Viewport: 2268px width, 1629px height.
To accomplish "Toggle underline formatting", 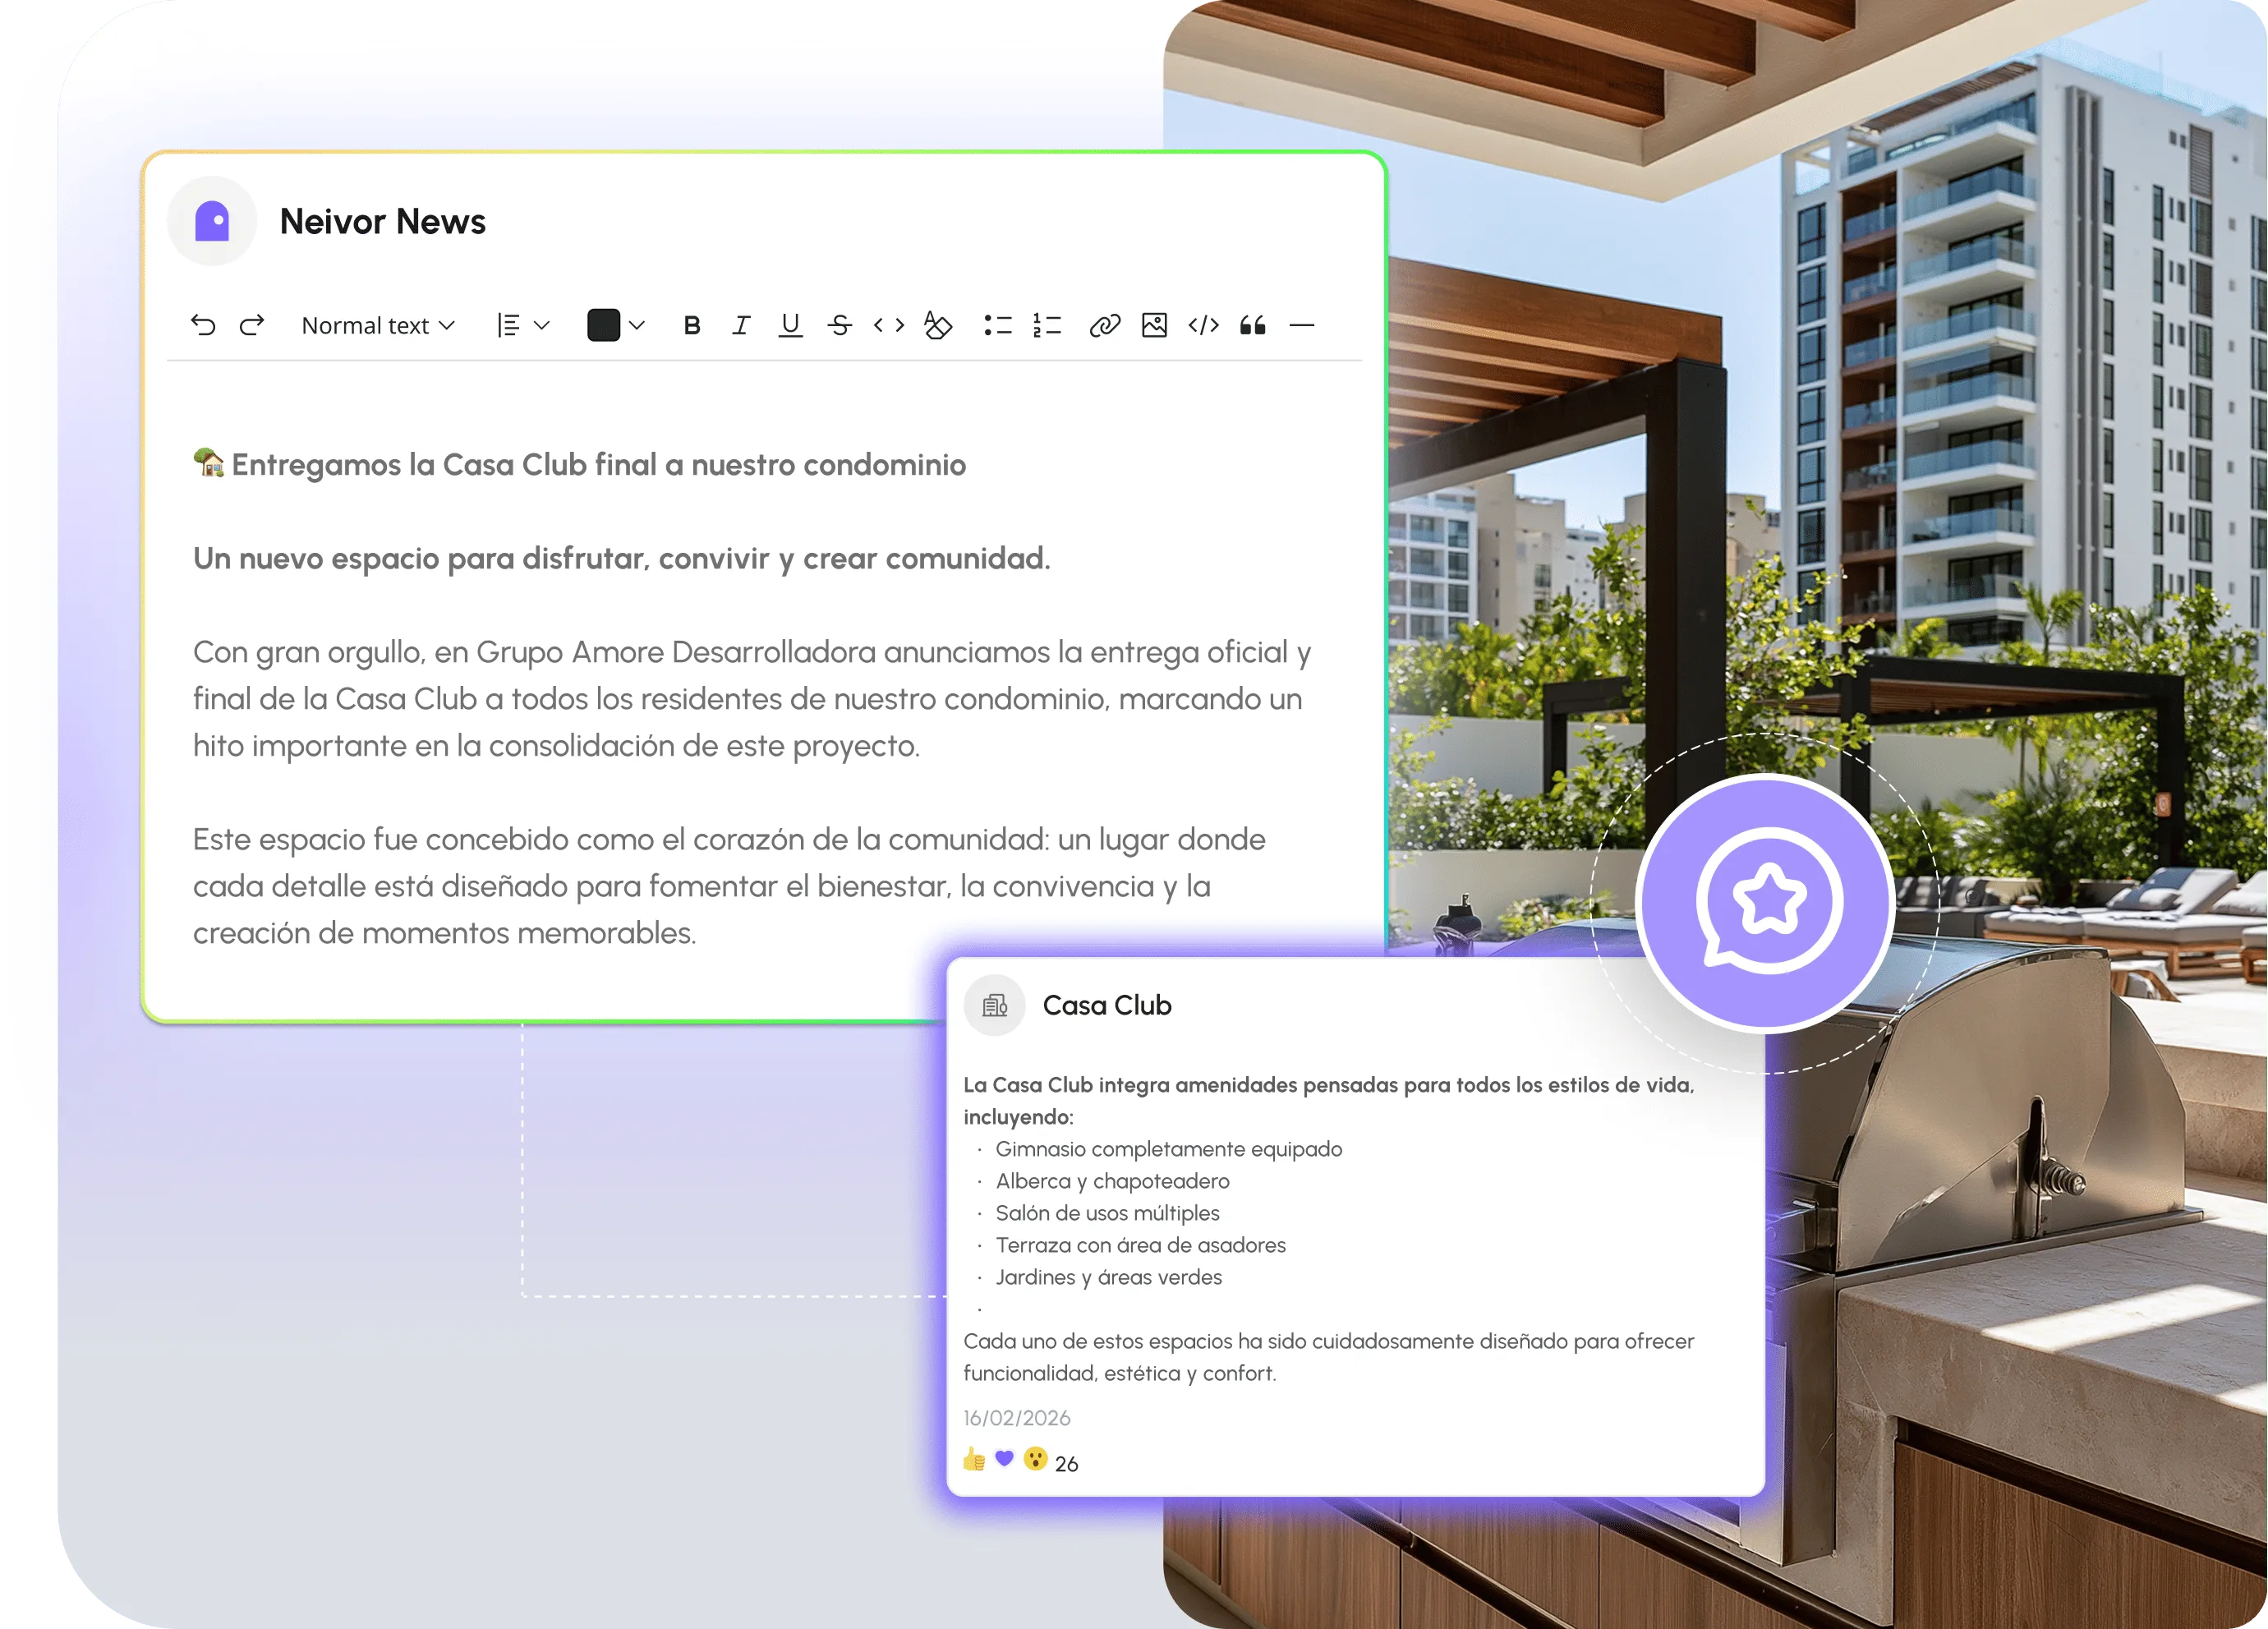I will (790, 325).
